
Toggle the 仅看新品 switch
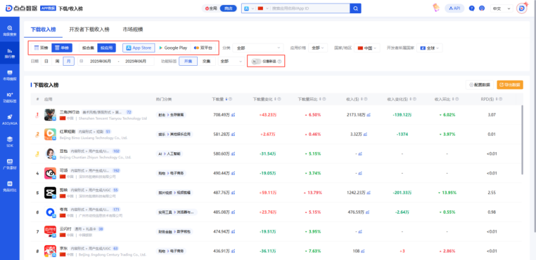pos(255,62)
